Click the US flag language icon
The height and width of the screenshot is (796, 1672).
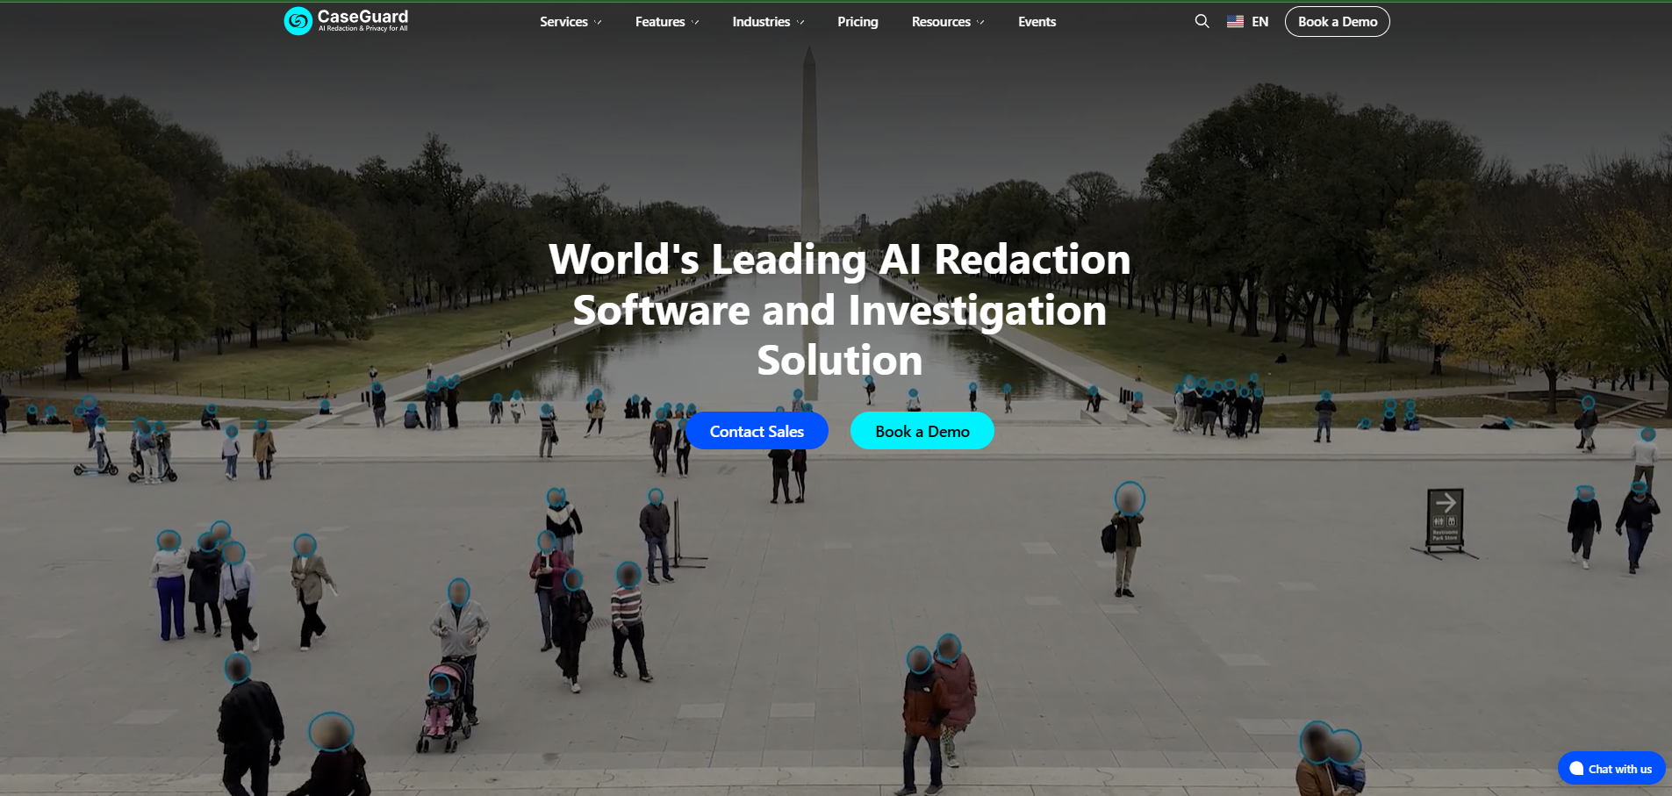click(x=1235, y=22)
